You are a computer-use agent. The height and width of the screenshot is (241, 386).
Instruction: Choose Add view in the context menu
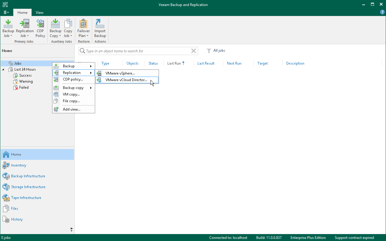pos(74,109)
